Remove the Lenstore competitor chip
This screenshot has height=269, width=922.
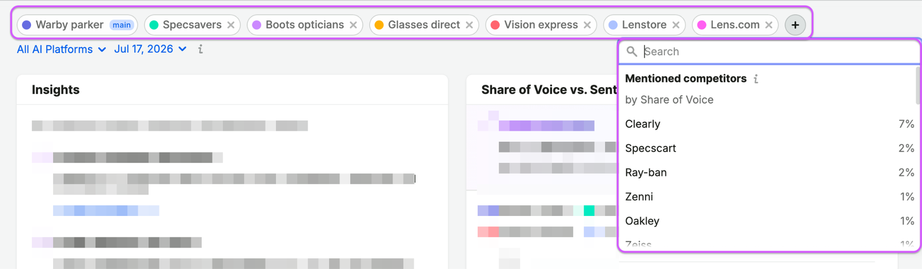676,25
